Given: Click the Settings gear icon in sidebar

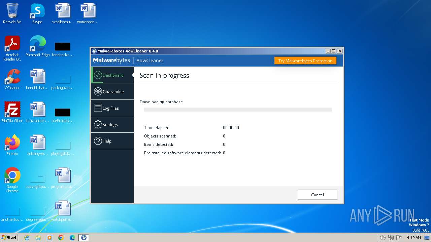Looking at the screenshot, I should 98,124.
